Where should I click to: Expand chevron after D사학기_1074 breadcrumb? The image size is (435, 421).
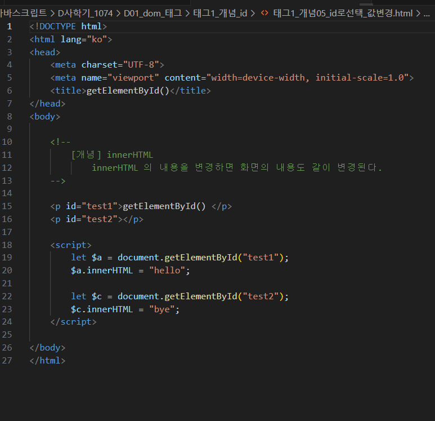pyautogui.click(x=119, y=14)
